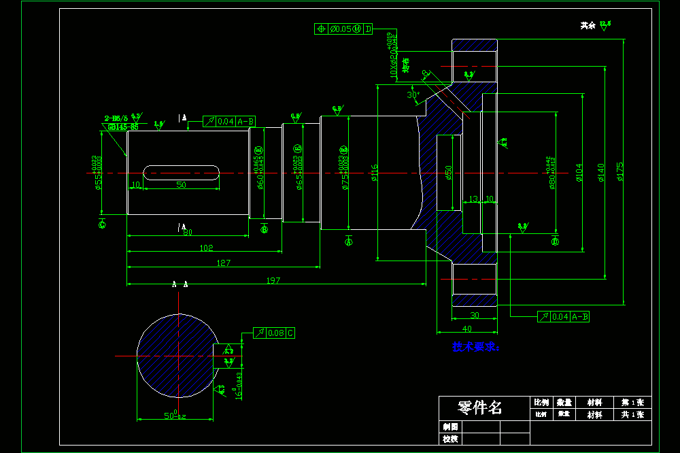Click the ø80 toleranced diameter text
This screenshot has width=680, height=453.
(550, 173)
